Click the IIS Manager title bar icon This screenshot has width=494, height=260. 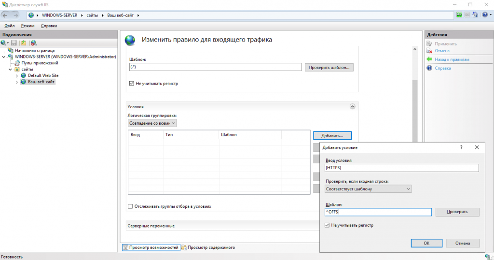click(5, 4)
